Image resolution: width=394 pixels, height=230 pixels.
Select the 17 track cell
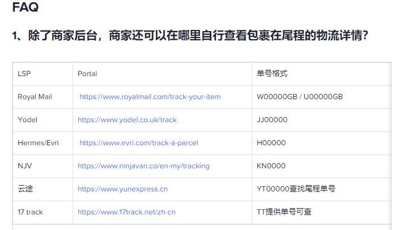tap(43, 212)
